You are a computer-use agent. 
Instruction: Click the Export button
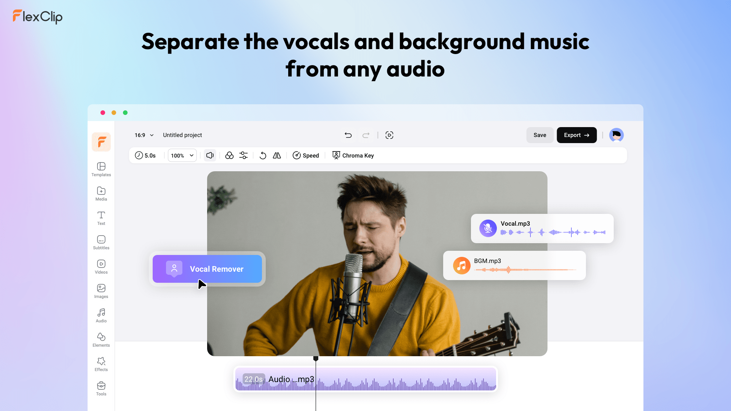(x=576, y=135)
